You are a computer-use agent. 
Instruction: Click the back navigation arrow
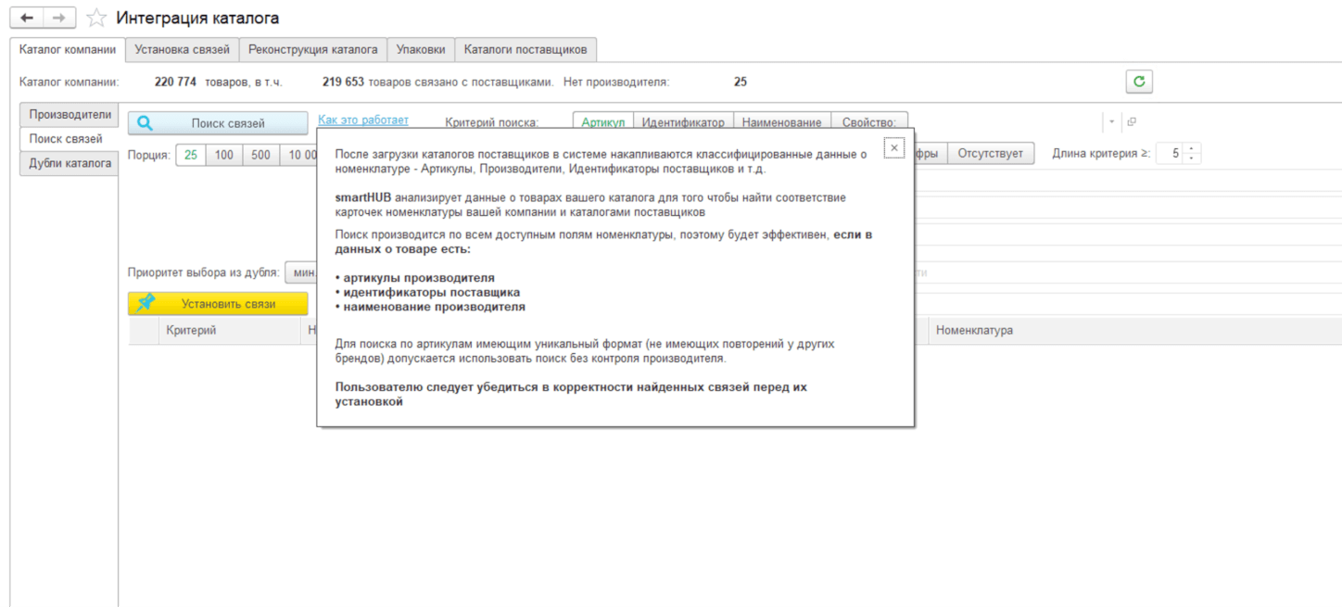(26, 18)
